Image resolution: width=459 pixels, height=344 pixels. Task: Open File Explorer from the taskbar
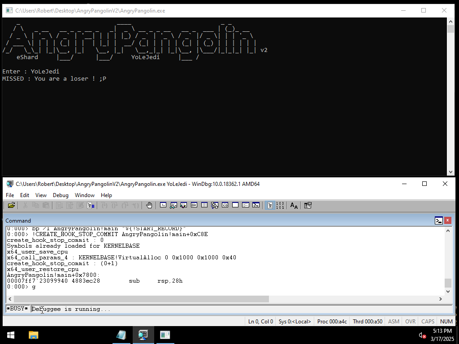point(34,335)
